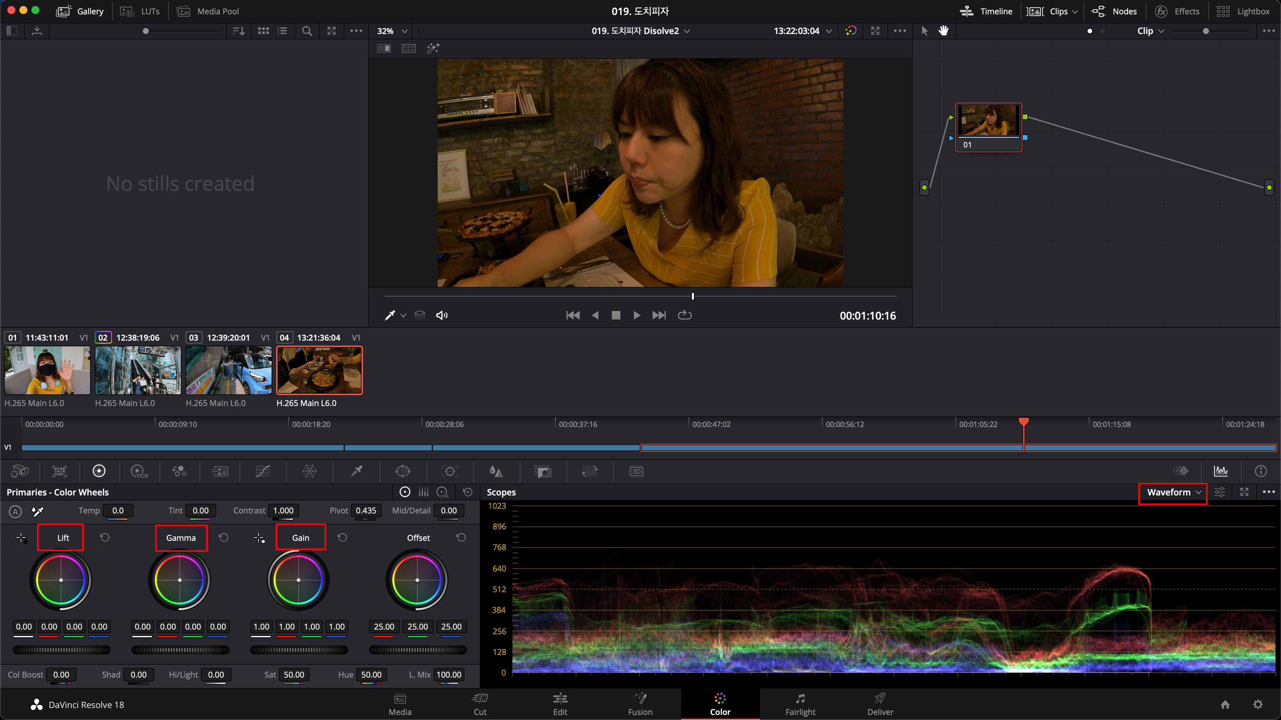Open the RGB Mixer palette

(179, 471)
